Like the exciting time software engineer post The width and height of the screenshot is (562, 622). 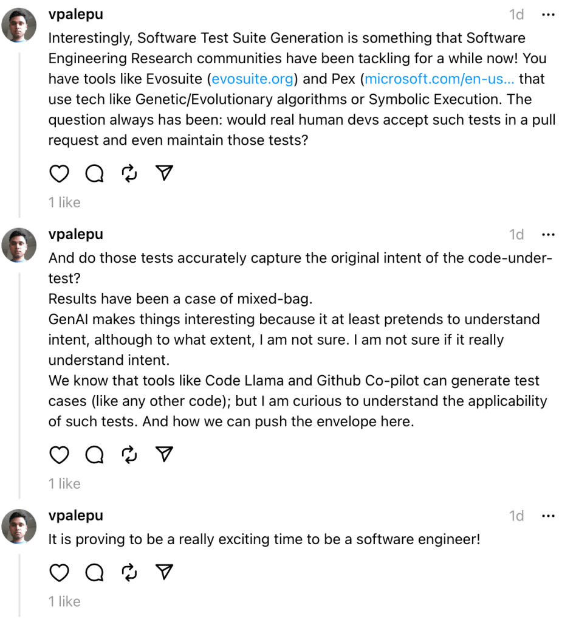pos(59,573)
